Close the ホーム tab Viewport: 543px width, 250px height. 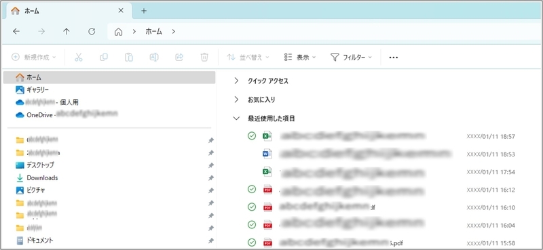[121, 11]
